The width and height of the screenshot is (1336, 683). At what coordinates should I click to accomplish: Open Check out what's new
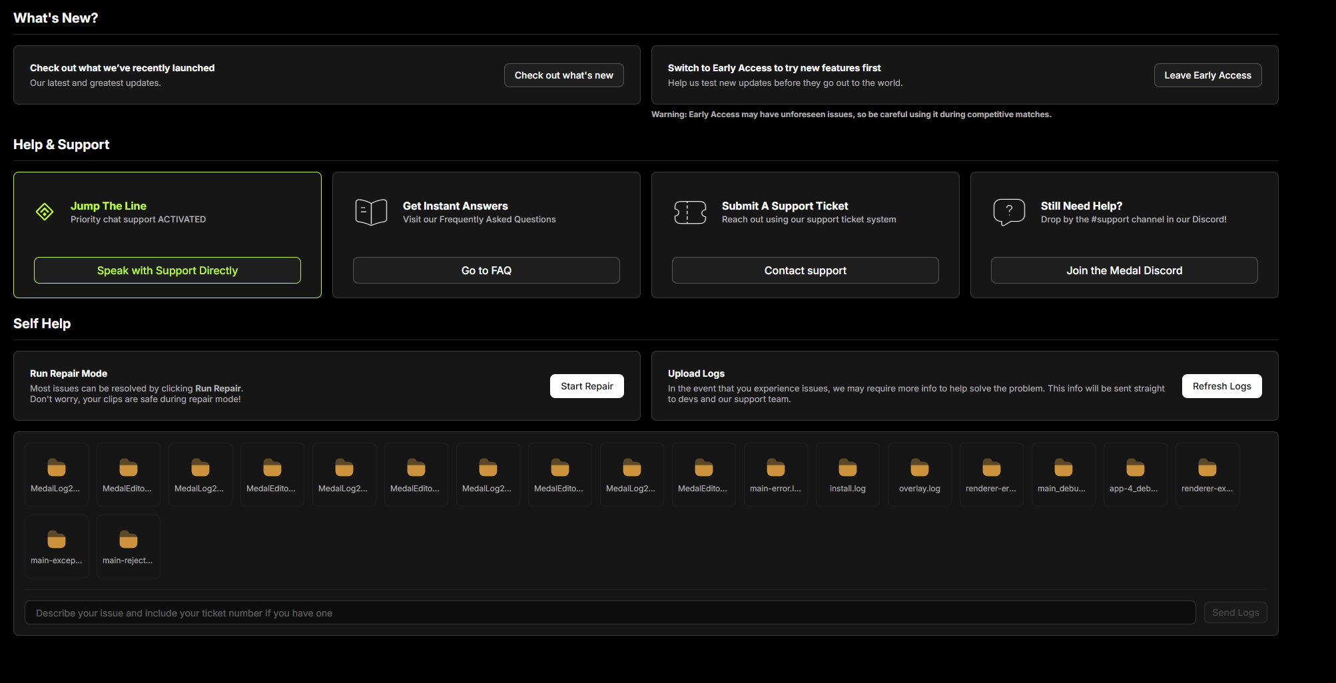pyautogui.click(x=564, y=75)
